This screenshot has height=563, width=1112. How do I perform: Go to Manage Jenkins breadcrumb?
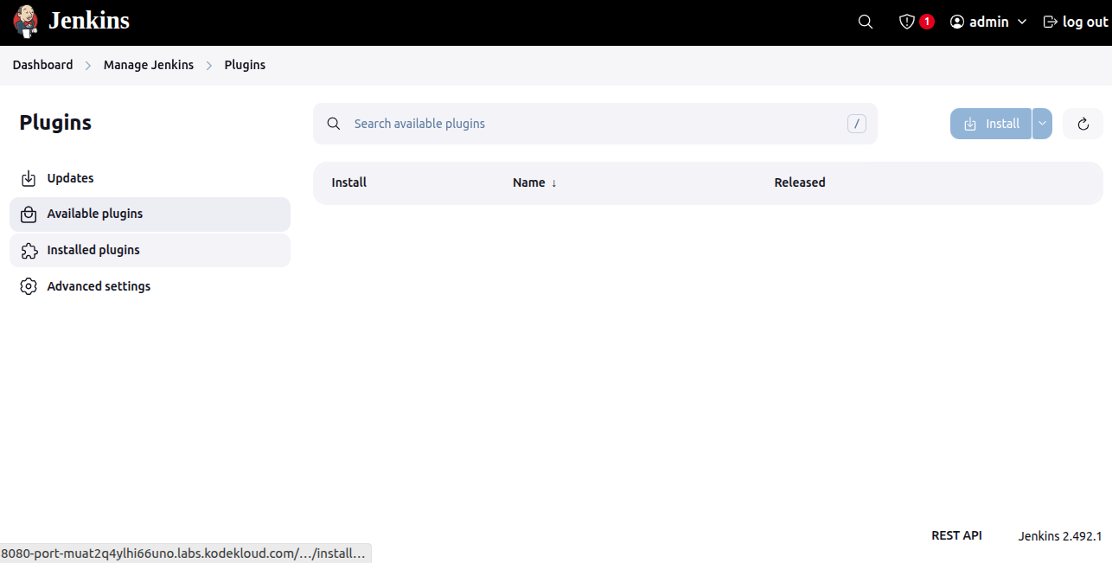[149, 65]
